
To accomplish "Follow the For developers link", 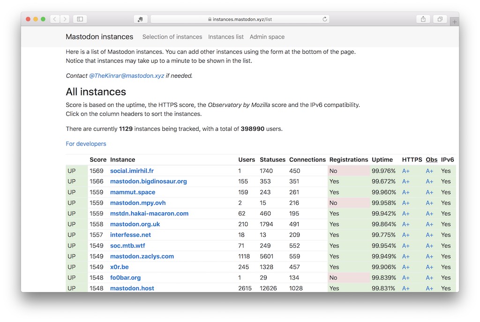I will coord(86,144).
